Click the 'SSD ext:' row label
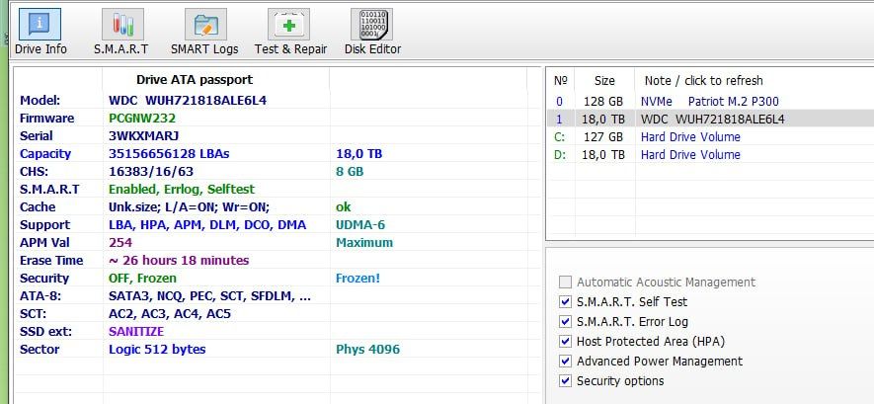Viewport: 874px width, 404px height. pyautogui.click(x=45, y=332)
